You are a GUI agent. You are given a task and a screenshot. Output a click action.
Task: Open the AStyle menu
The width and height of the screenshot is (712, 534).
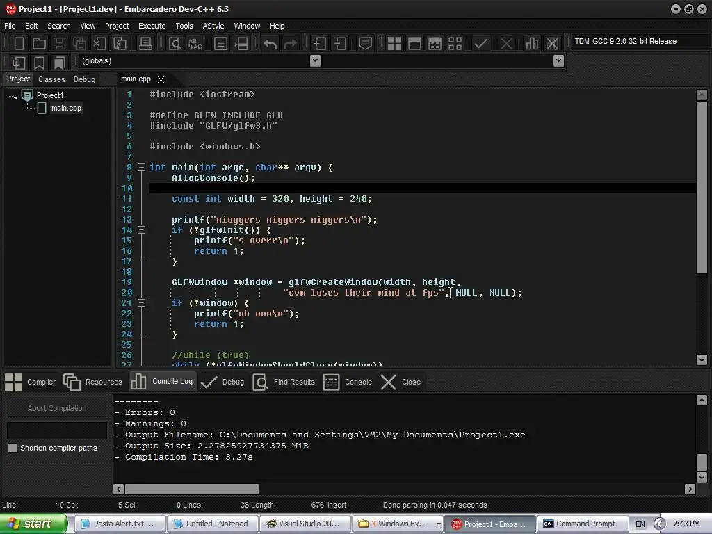point(213,26)
